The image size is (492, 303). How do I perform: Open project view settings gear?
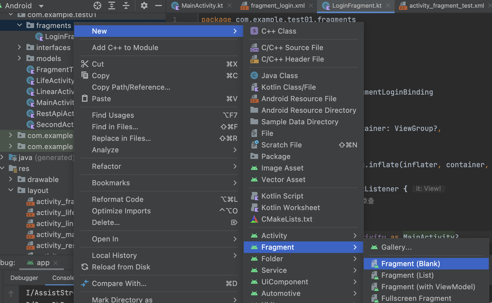coord(144,5)
